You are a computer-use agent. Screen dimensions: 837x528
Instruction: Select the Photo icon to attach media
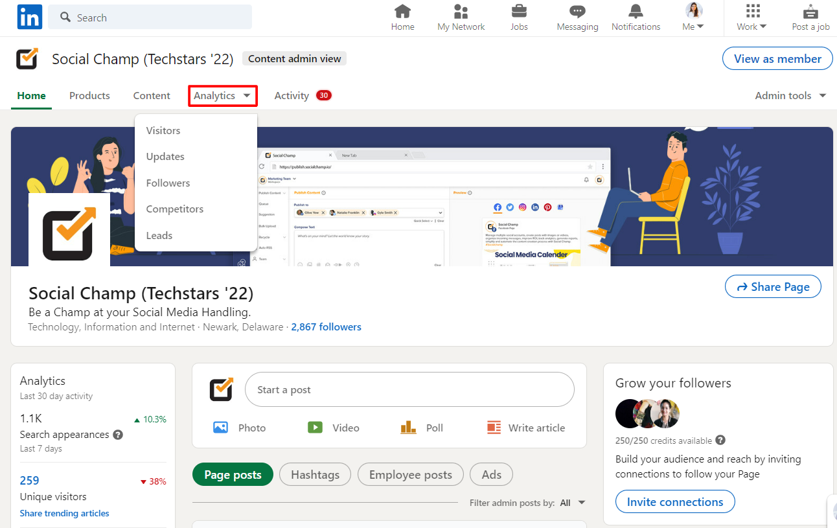(239, 427)
